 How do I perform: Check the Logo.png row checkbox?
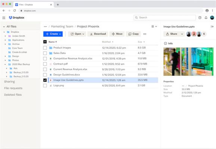pos(45,86)
